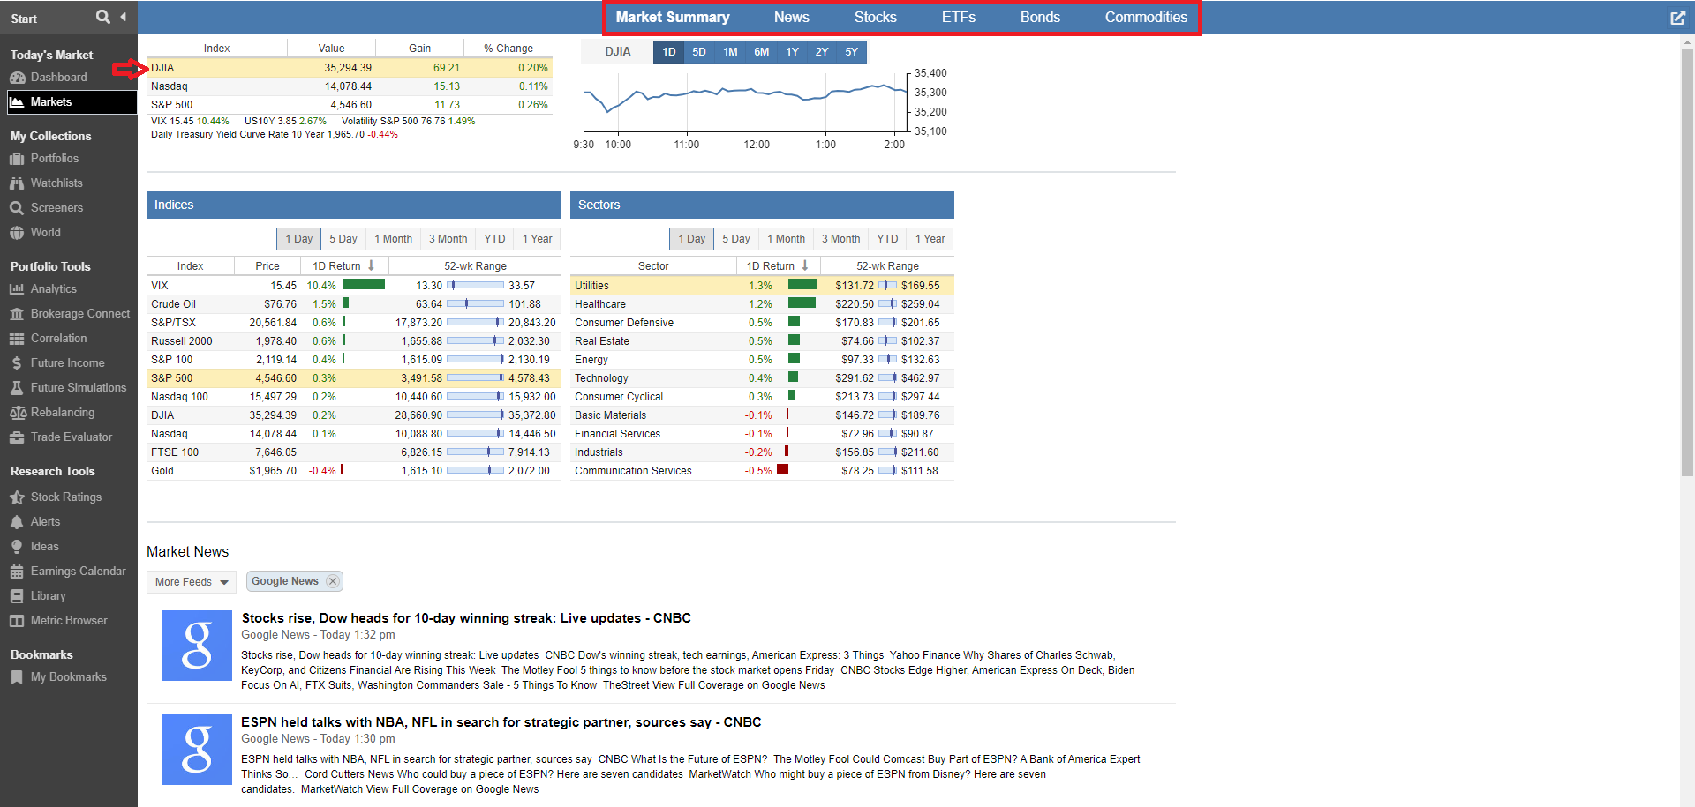Select Crude Oil row in Indices
This screenshot has width=1695, height=807.
point(354,304)
